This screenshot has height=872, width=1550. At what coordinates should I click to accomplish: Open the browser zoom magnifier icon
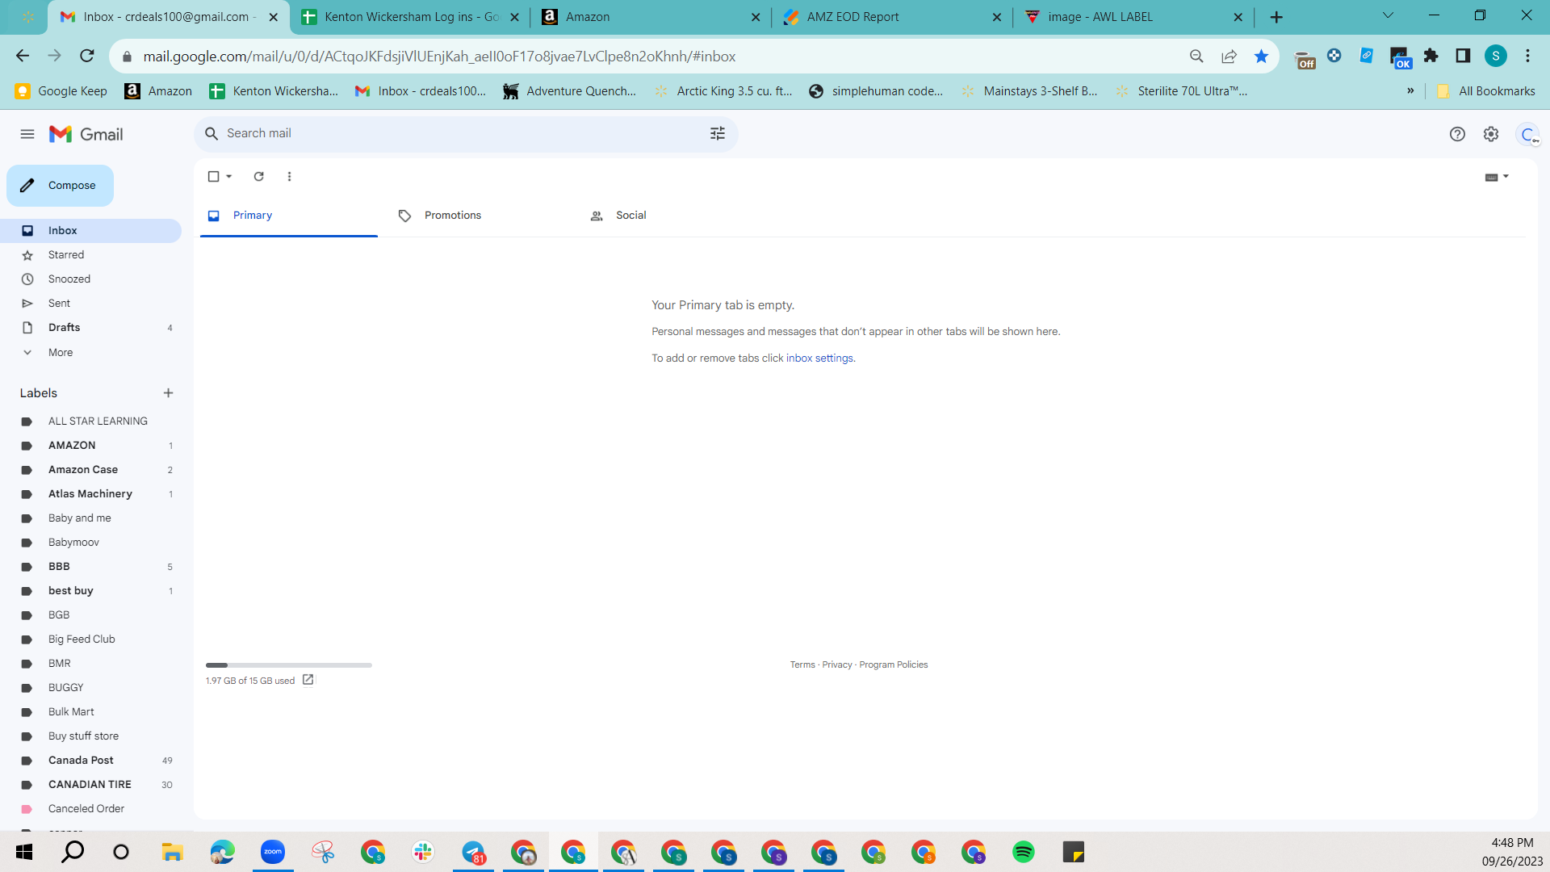[1196, 56]
